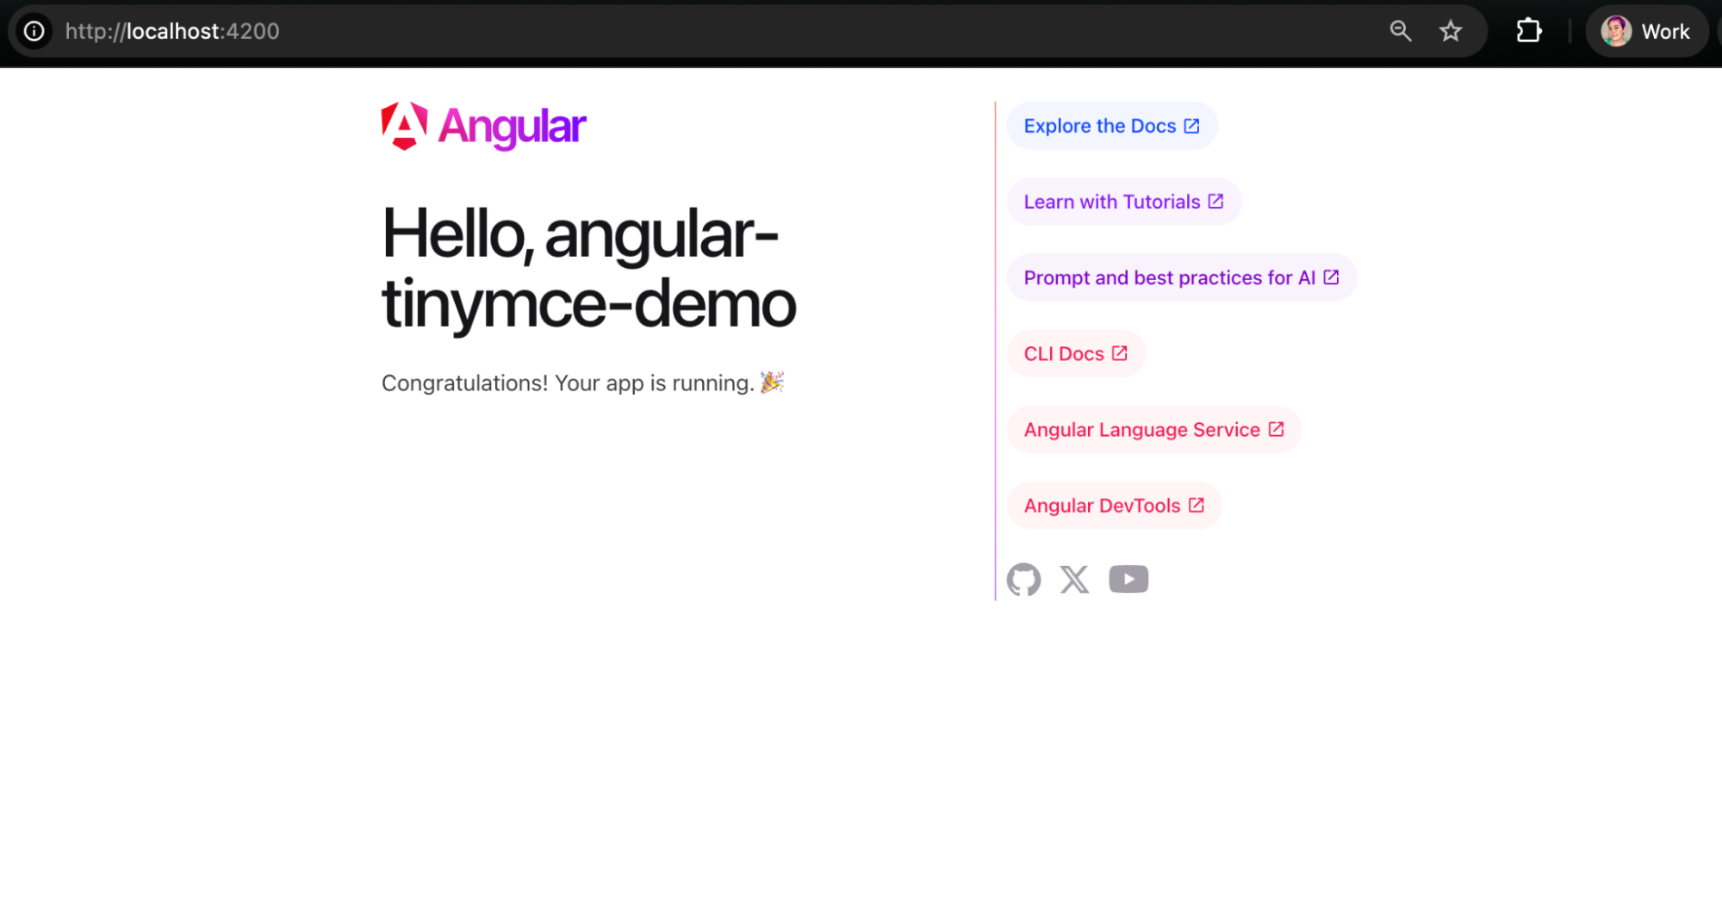Click the site information icon in address bar
The width and height of the screenshot is (1722, 909).
[34, 31]
